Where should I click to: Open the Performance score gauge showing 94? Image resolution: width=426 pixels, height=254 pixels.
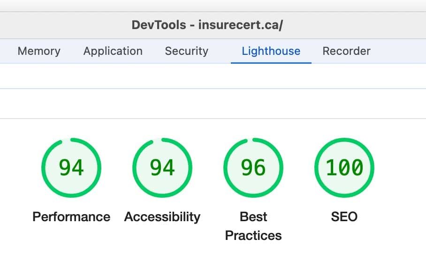click(71, 167)
